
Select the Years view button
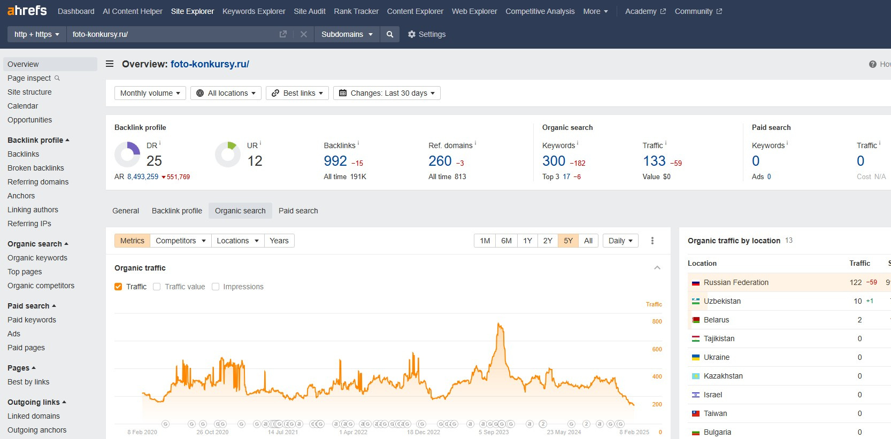coord(279,241)
